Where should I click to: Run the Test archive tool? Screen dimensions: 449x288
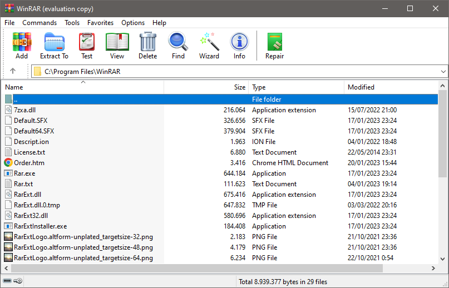click(x=87, y=42)
